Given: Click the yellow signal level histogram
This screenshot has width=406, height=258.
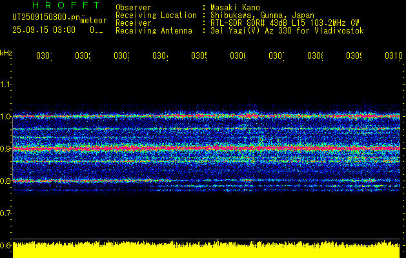Looking at the screenshot, I should coord(206,250).
